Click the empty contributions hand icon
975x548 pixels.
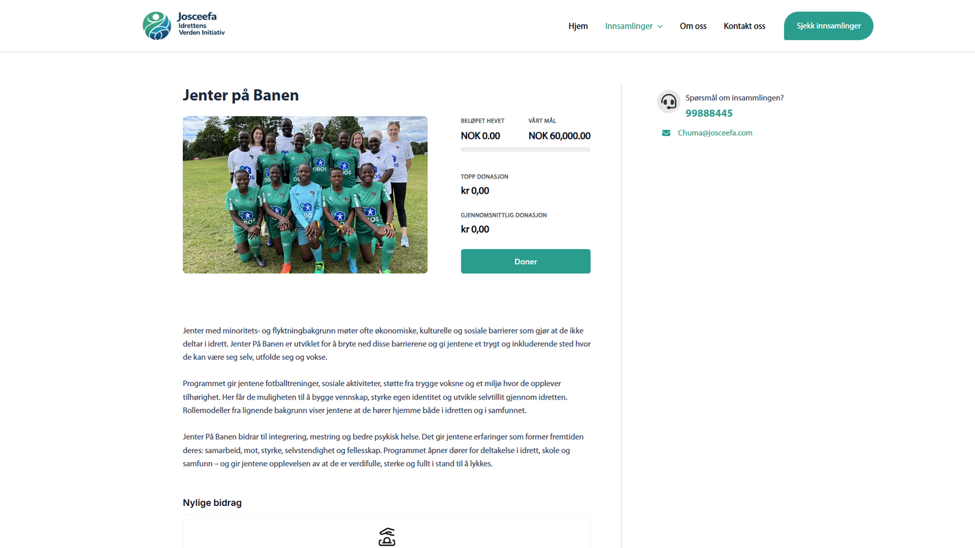click(x=387, y=537)
